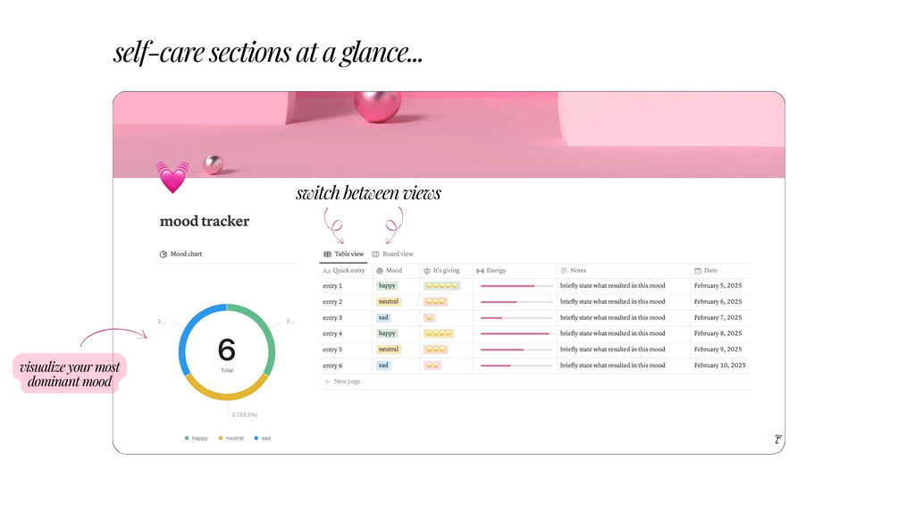The height and width of the screenshot is (505, 898).
Task: Toggle the sad legend item in chart
Action: click(263, 438)
